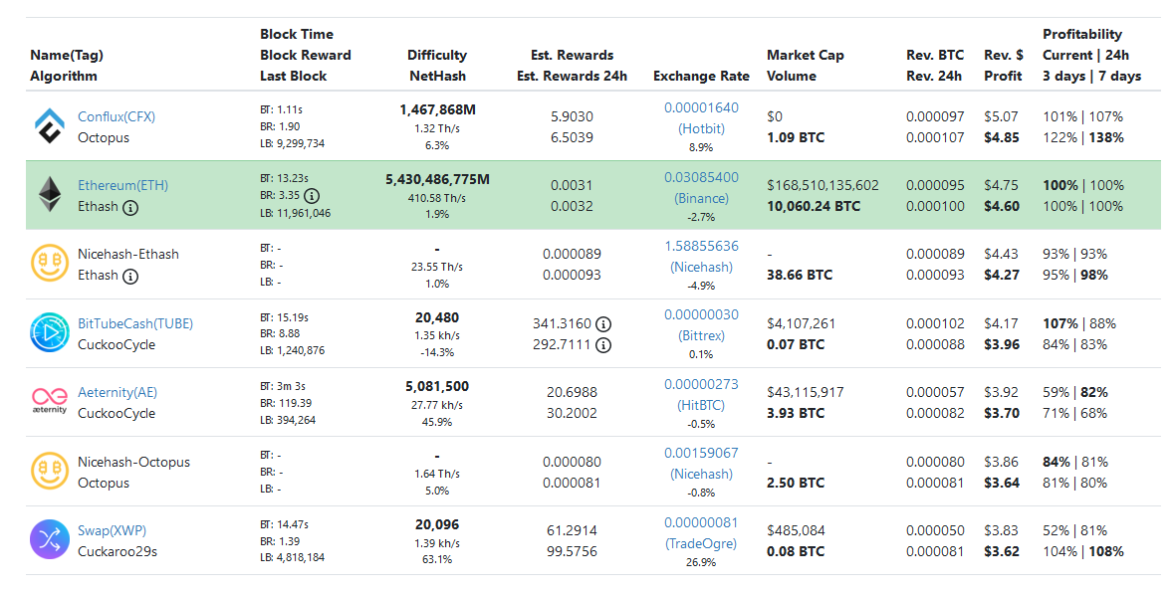Viewport: 1175px width, 595px height.
Task: Open the Aeternity(AE) coin link
Action: click(117, 392)
